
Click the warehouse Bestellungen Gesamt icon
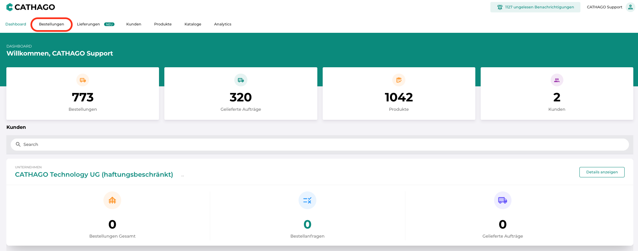tap(112, 200)
